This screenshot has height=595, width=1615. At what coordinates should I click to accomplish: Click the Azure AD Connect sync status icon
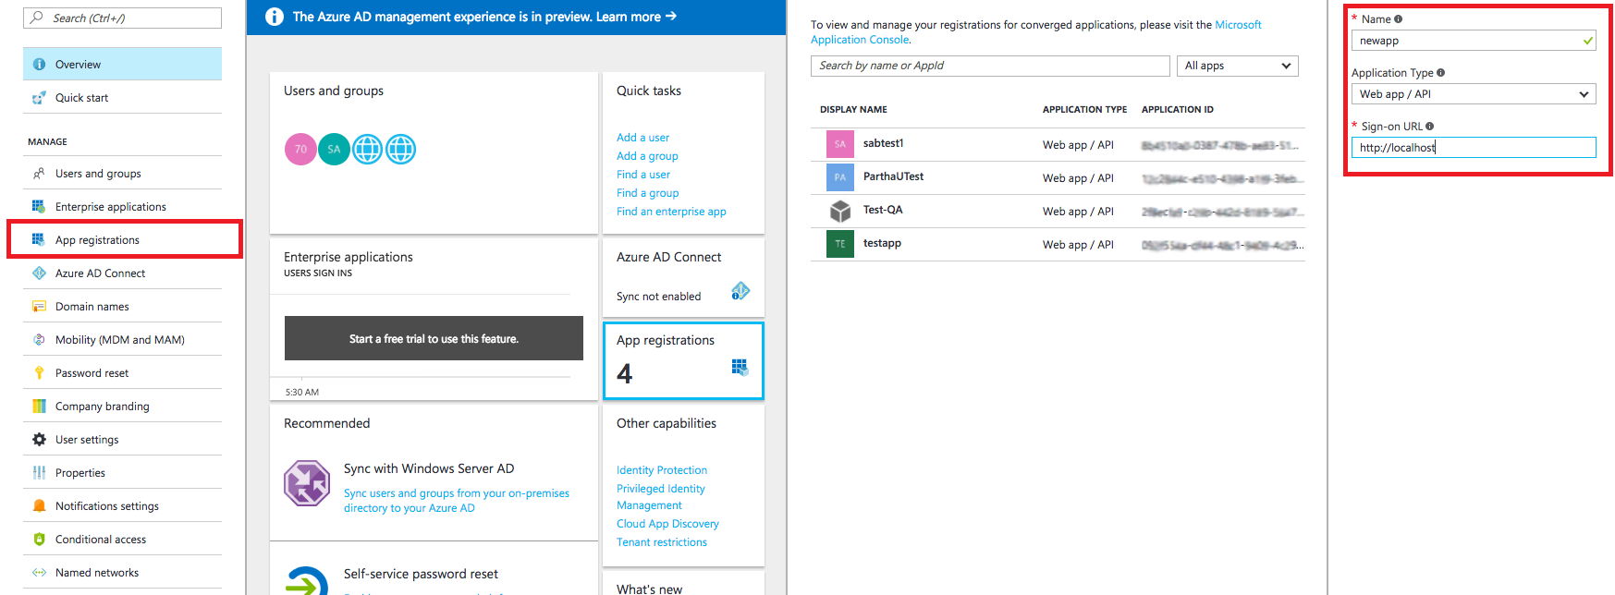(740, 292)
